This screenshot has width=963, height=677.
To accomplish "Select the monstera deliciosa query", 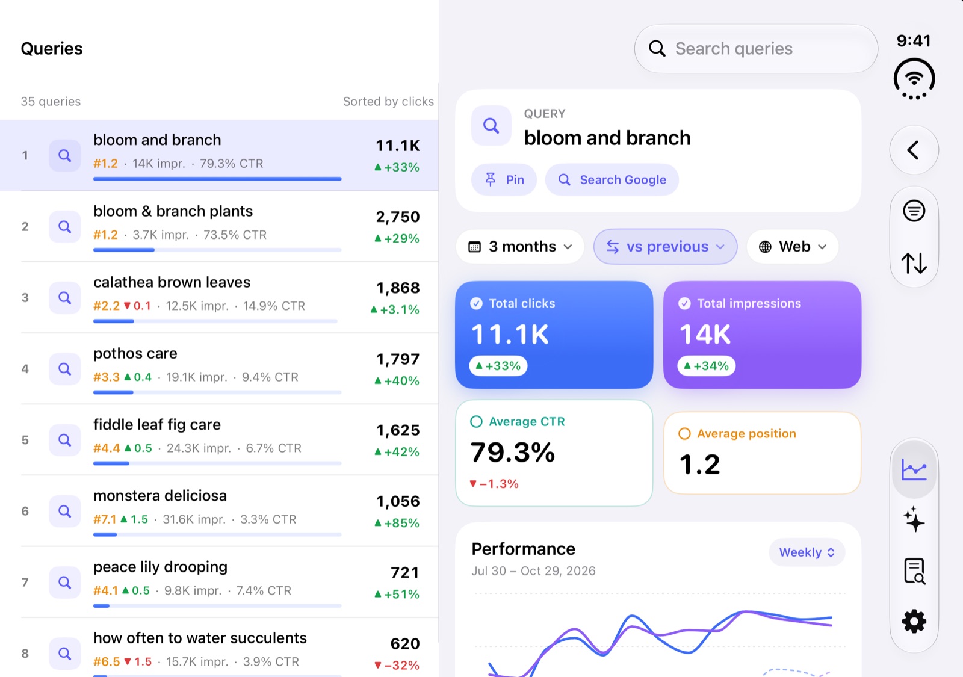I will tap(219, 511).
